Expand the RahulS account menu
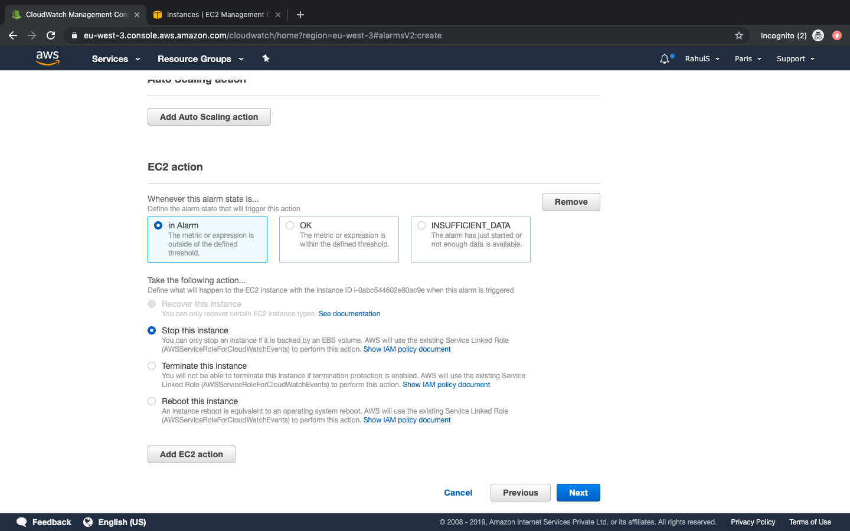 click(702, 59)
